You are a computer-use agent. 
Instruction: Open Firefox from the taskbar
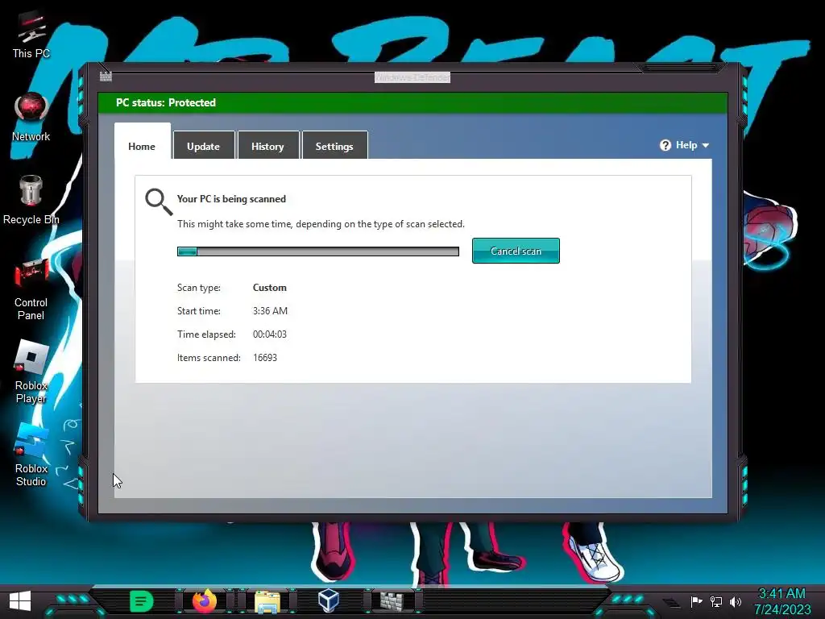point(204,600)
